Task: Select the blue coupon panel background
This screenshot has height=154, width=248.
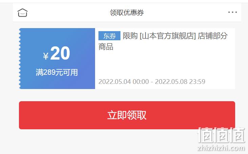Action: [x=57, y=59]
